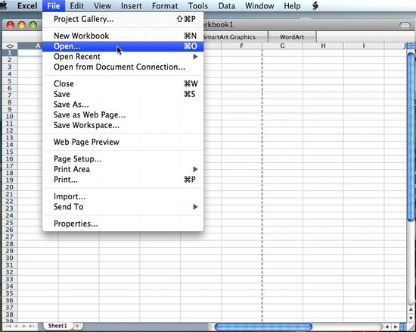Close the Workbook1 window red button
The height and width of the screenshot is (332, 416).
tap(11, 25)
